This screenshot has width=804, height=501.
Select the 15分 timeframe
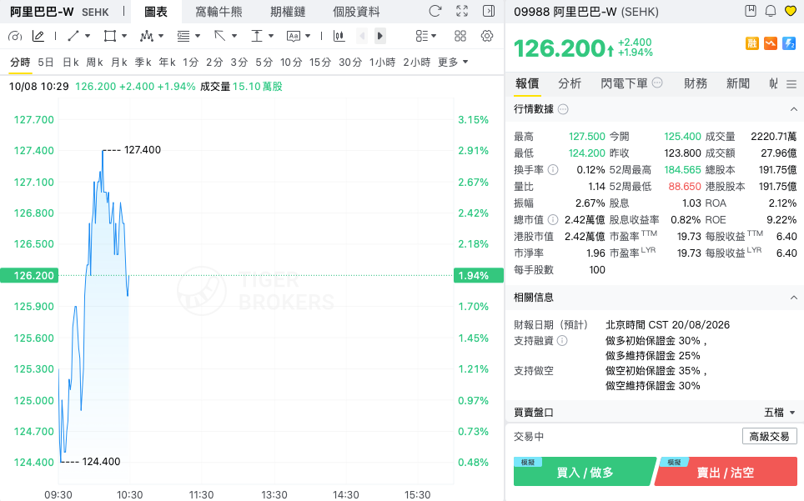320,62
